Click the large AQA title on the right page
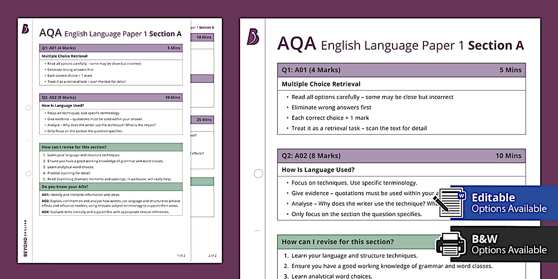558x279 pixels. tap(296, 44)
